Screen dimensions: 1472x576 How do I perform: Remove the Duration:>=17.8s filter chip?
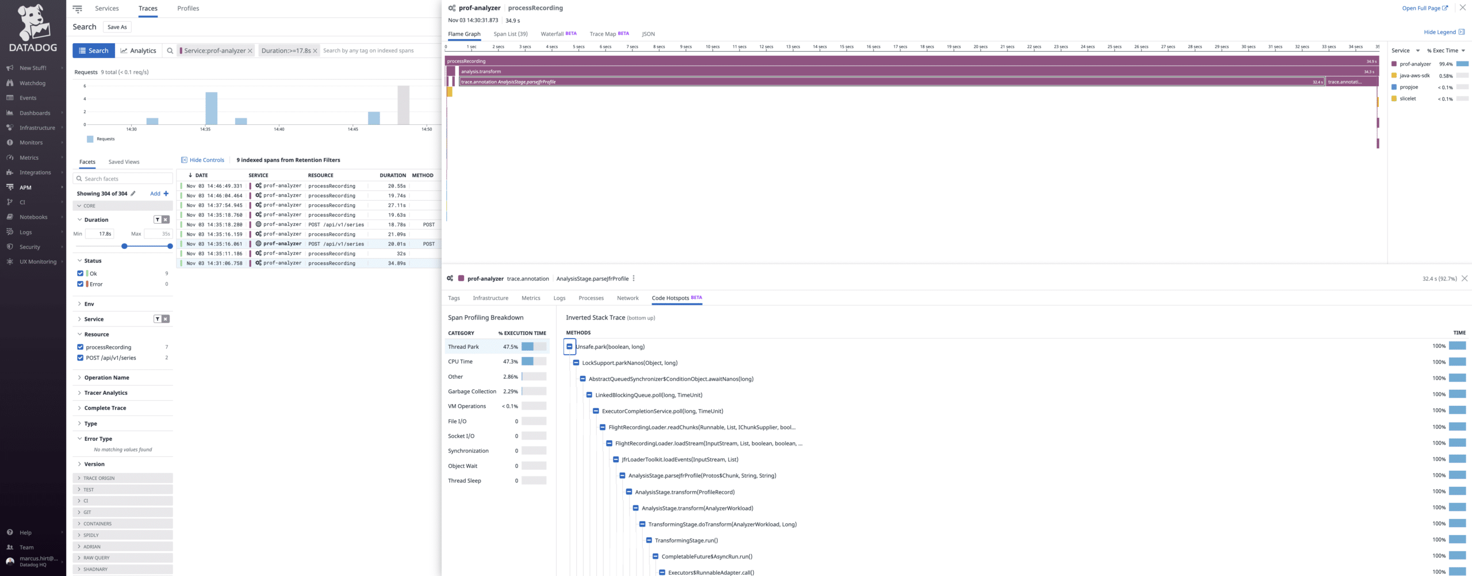click(x=315, y=51)
